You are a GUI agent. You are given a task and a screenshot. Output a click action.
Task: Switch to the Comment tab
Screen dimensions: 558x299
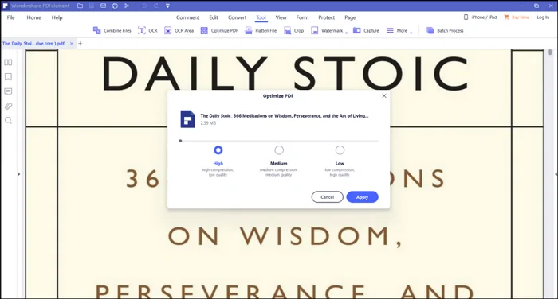[188, 17]
